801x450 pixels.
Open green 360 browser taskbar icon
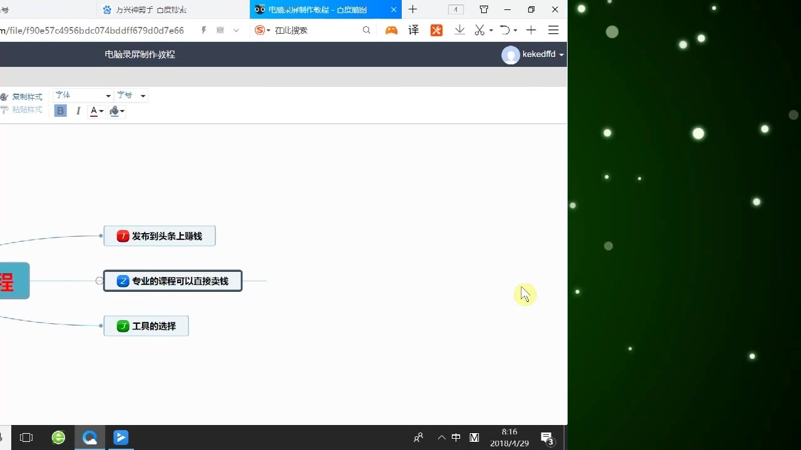click(x=58, y=437)
